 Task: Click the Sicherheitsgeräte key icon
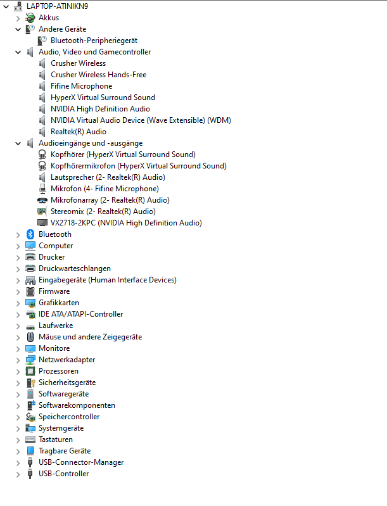(x=30, y=383)
